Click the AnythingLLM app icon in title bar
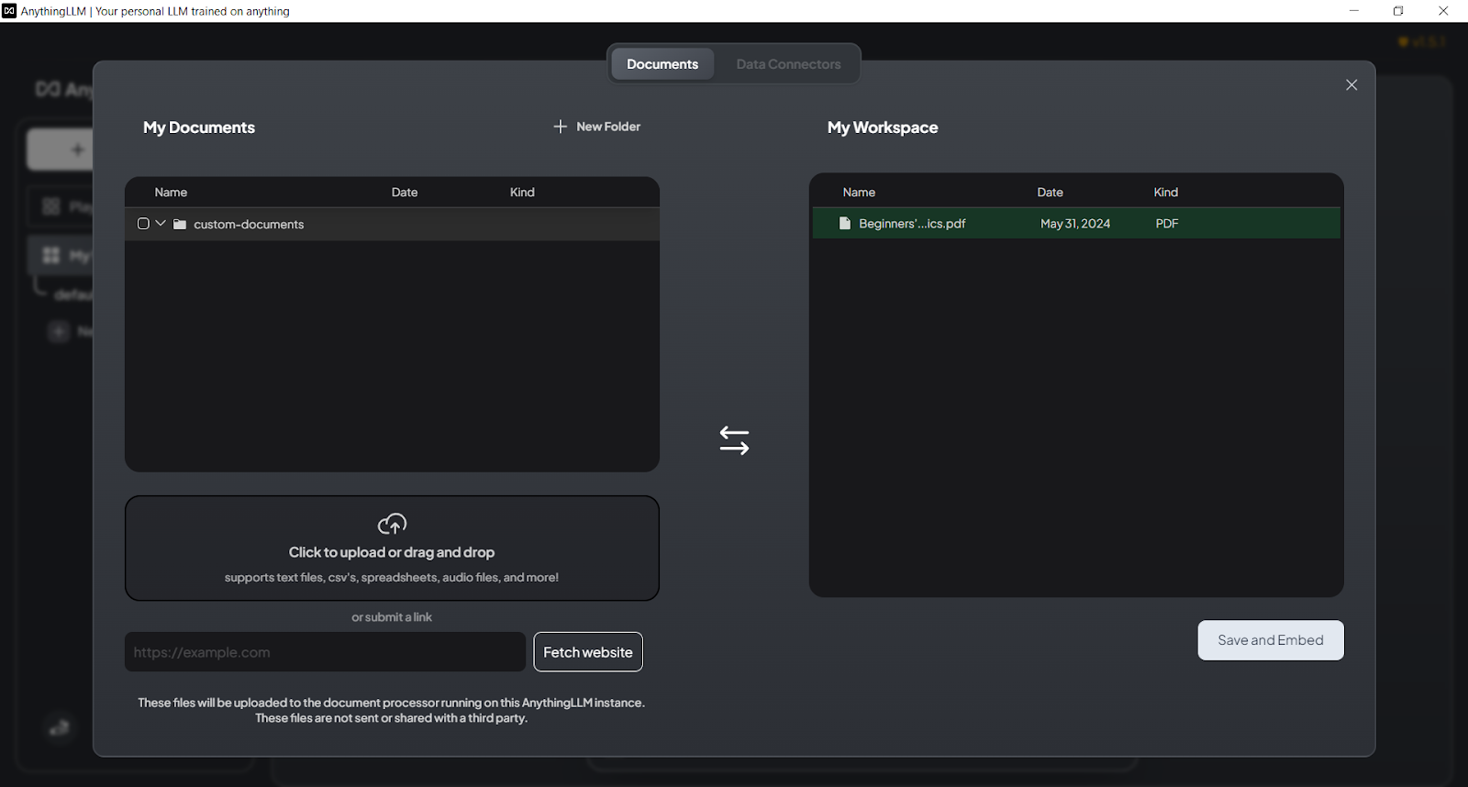The image size is (1468, 787). (9, 11)
